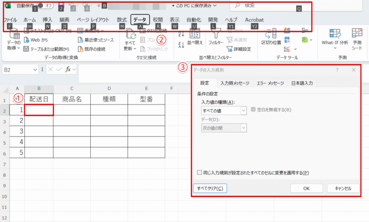Expand Quick Access Toolbar customize arrow
The width and height of the screenshot is (369, 222).
point(99,5)
